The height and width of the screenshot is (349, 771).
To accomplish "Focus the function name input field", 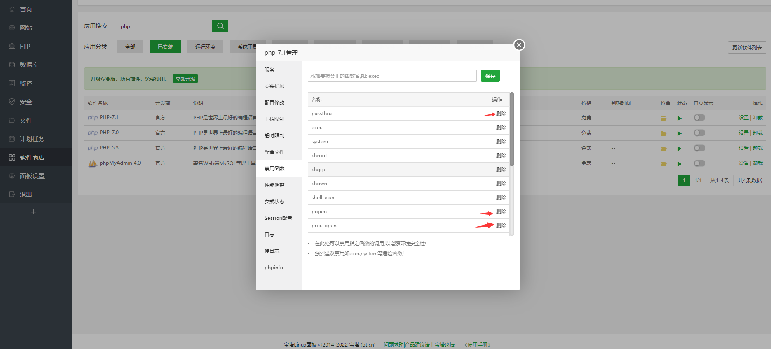I will 392,76.
